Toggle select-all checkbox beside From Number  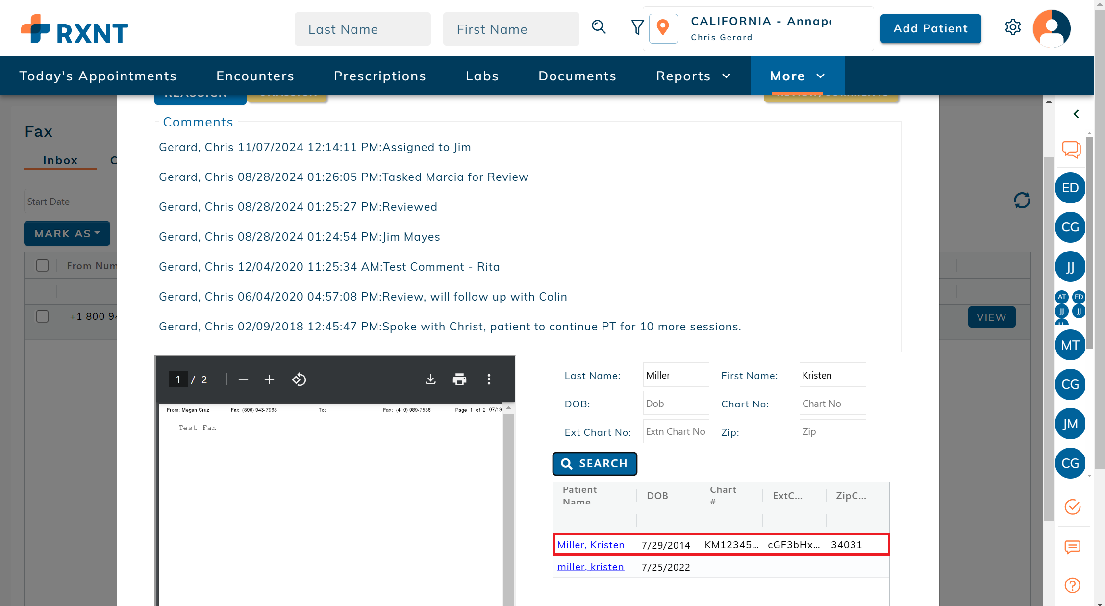(x=43, y=265)
